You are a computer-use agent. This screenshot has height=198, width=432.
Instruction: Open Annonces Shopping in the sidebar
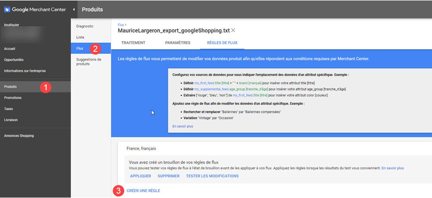click(x=19, y=136)
